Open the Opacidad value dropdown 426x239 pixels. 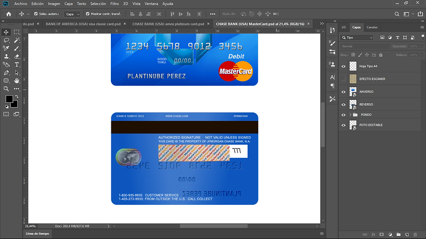coord(421,46)
